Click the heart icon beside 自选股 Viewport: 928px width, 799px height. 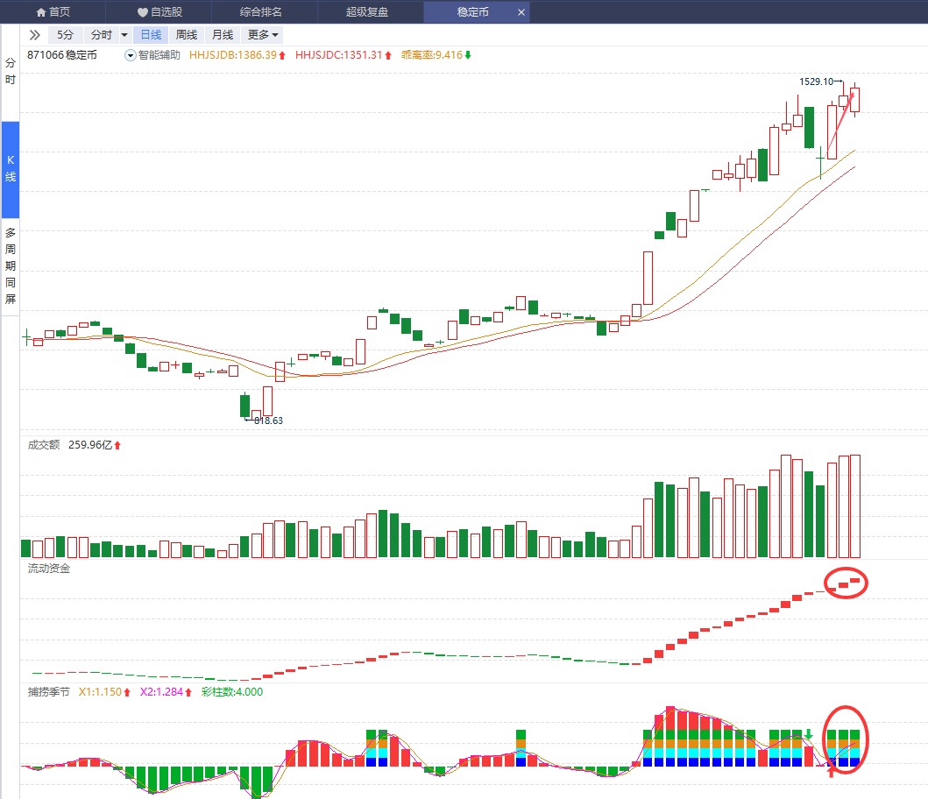point(142,12)
